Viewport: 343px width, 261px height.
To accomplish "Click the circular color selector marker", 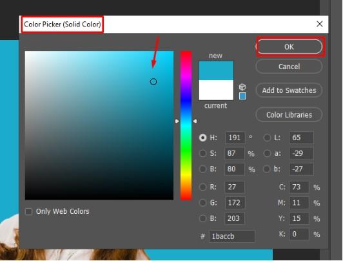I will tap(153, 82).
